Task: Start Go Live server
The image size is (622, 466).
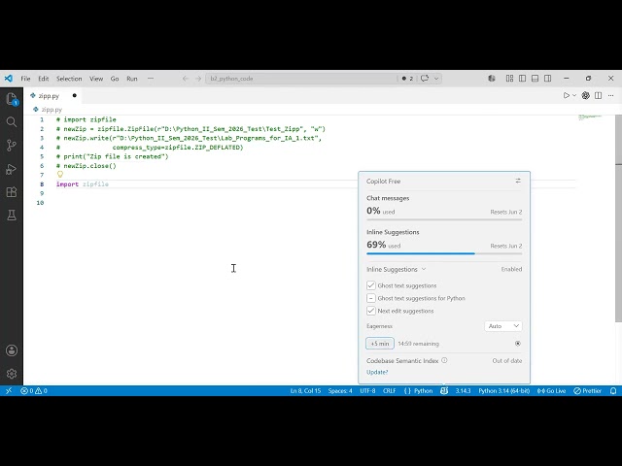Action: pyautogui.click(x=551, y=390)
